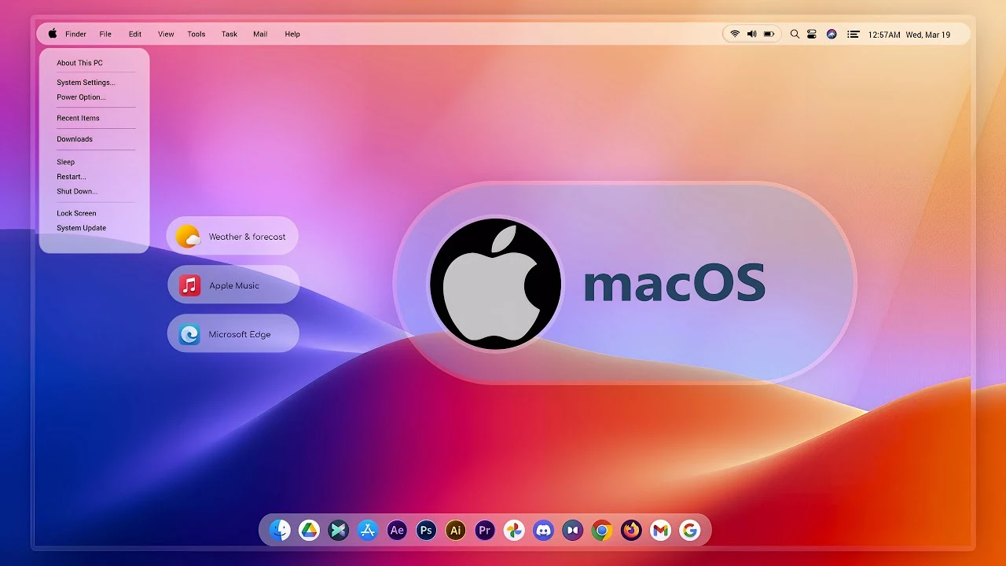This screenshot has width=1006, height=566.
Task: Open System Settings... from Apple menu
Action: tap(86, 83)
